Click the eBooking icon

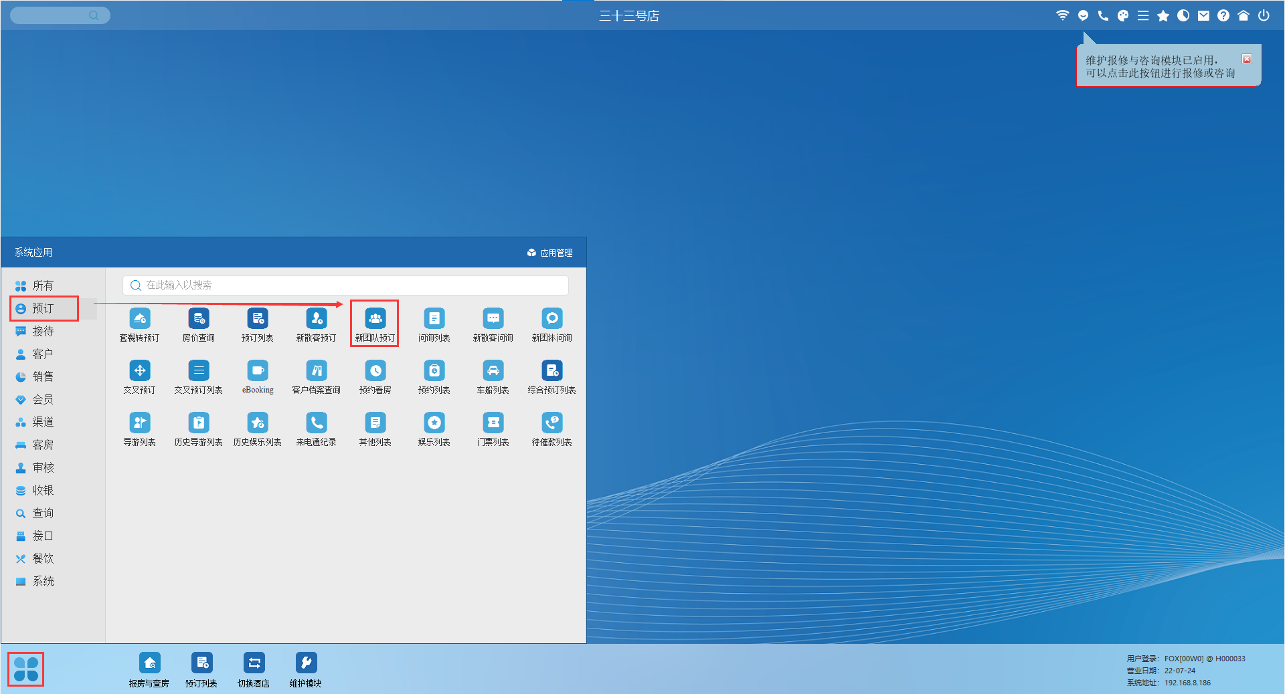pos(257,371)
